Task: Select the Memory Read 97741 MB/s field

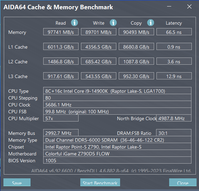Action: point(61,32)
